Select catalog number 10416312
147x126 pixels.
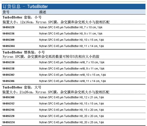(8, 103)
